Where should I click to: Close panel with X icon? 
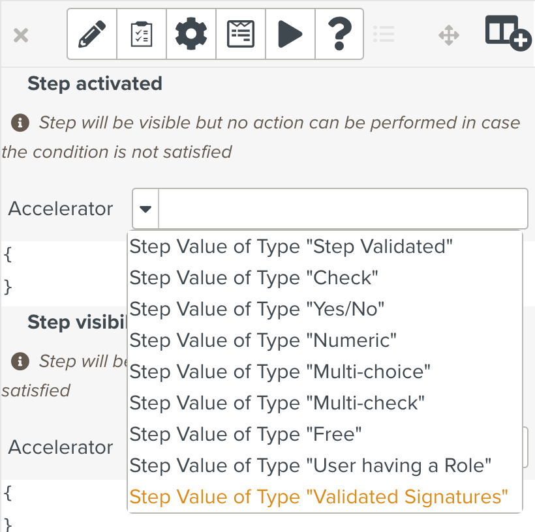point(21,35)
